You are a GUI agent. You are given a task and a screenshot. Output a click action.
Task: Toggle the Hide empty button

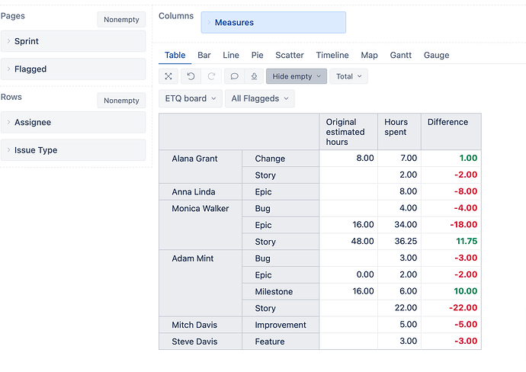click(x=296, y=76)
